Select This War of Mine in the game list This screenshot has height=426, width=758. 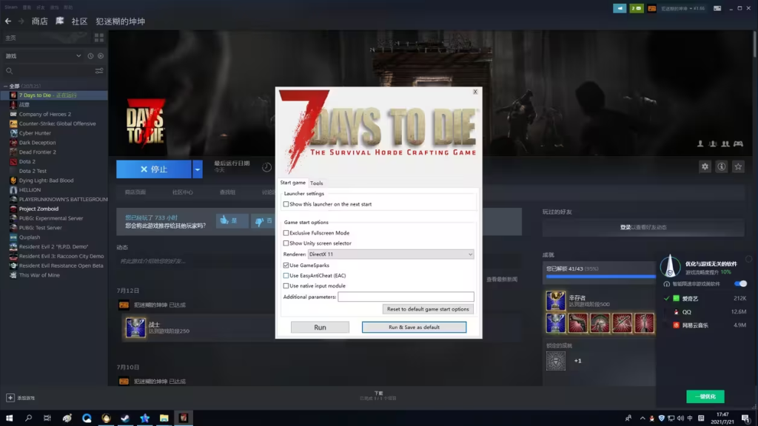coord(39,275)
